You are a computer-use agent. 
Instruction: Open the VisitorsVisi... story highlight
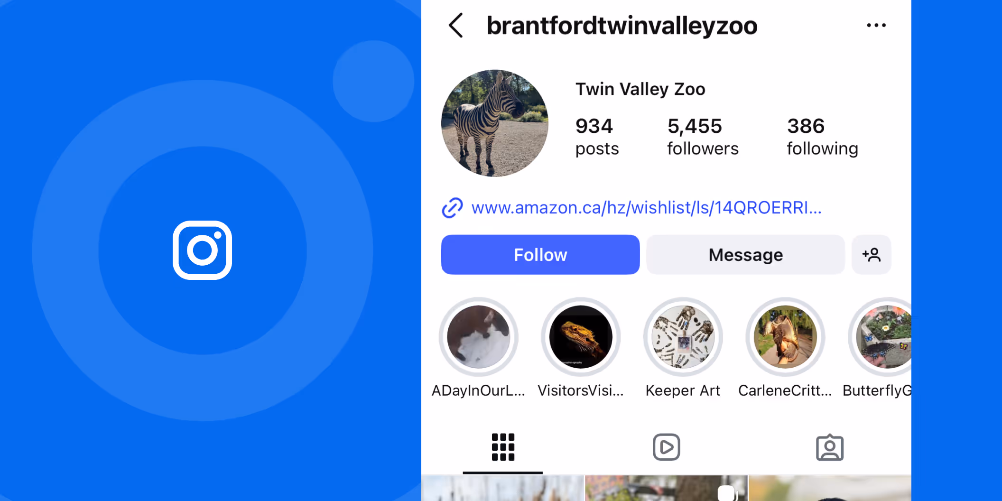(581, 337)
